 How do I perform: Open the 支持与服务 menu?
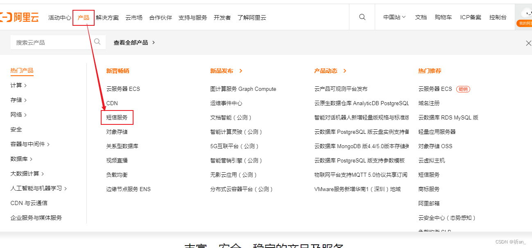tap(193, 18)
